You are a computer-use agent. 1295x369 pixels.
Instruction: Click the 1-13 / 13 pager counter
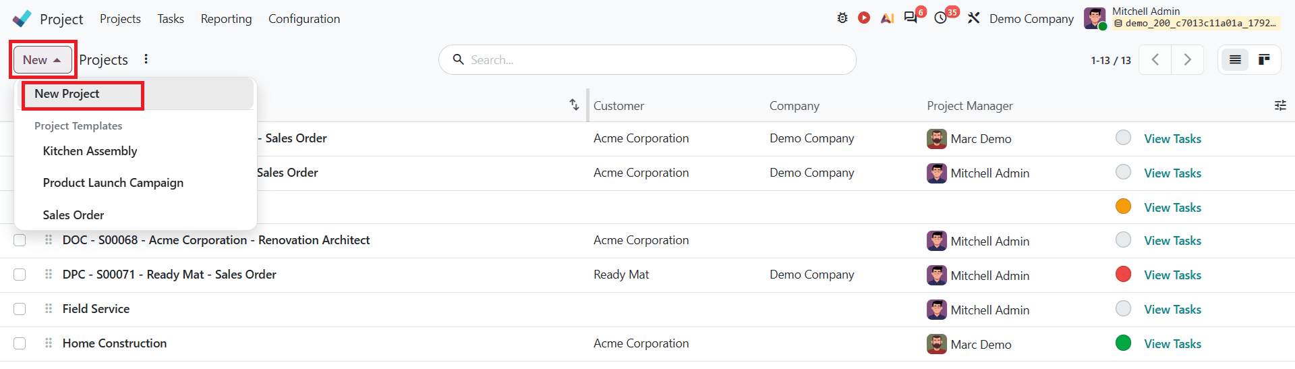coord(1110,60)
